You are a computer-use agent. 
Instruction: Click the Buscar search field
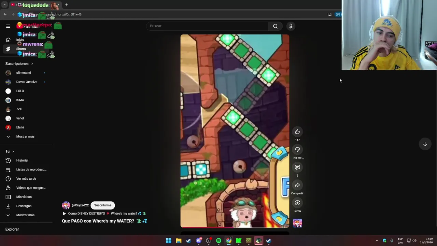pyautogui.click(x=207, y=26)
